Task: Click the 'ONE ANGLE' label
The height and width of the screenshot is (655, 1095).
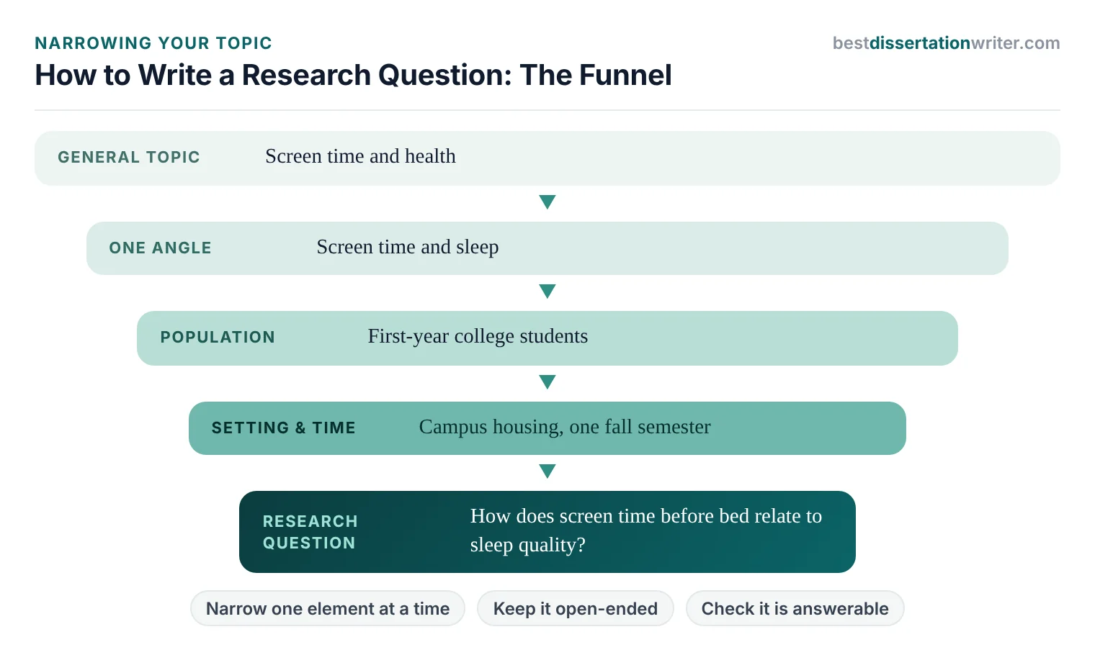Action: [161, 248]
